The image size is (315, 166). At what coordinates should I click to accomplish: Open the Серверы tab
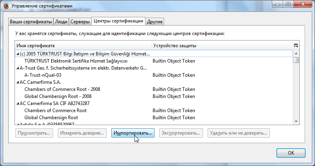pyautogui.click(x=80, y=22)
